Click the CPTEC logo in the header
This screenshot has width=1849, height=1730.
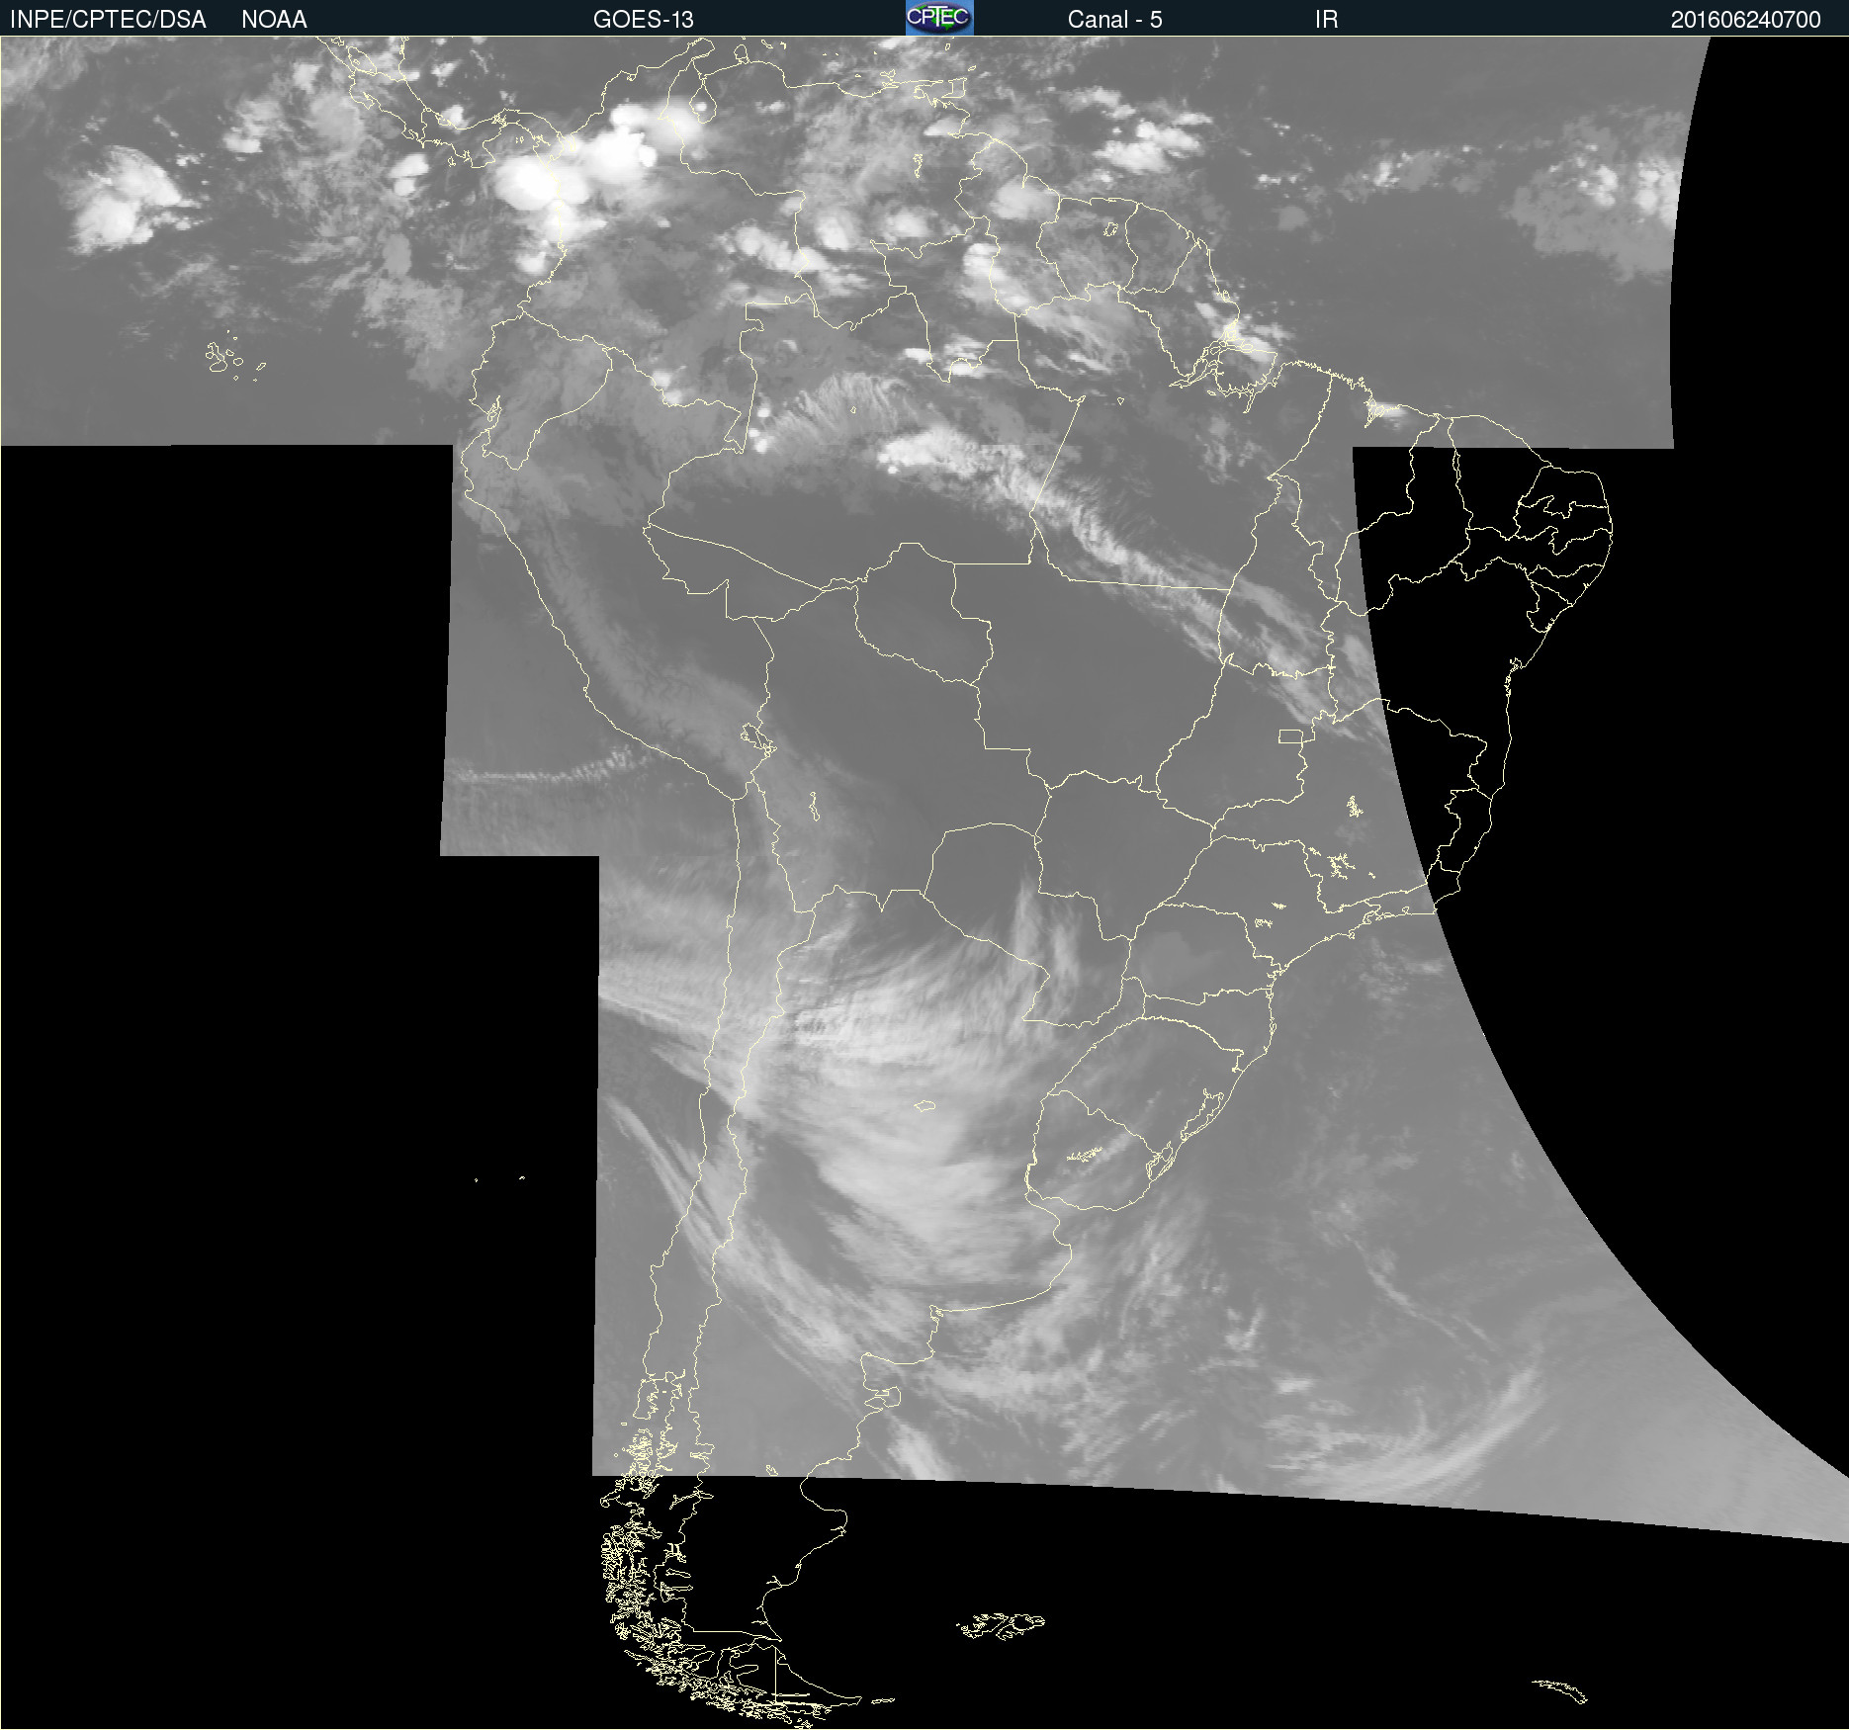pos(939,18)
